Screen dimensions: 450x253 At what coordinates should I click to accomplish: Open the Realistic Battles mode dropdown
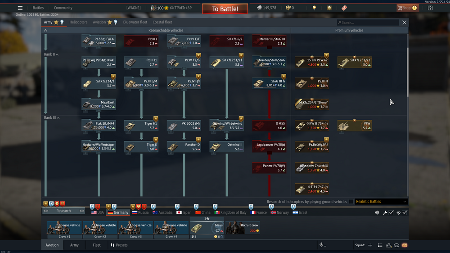pyautogui.click(x=381, y=202)
